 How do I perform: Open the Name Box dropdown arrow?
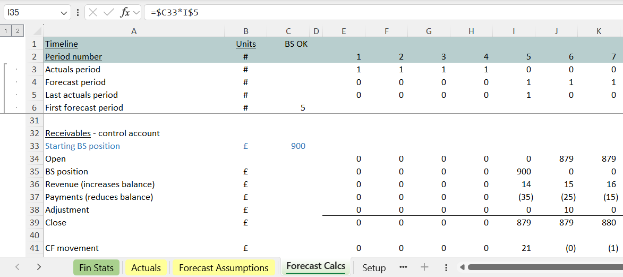(x=64, y=12)
